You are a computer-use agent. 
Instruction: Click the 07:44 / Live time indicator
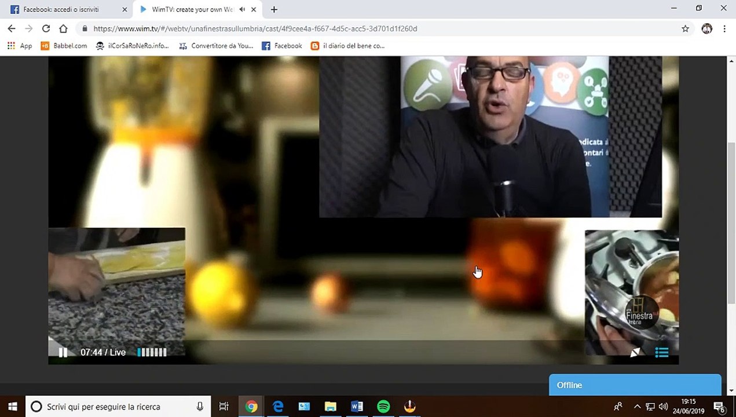tap(103, 352)
